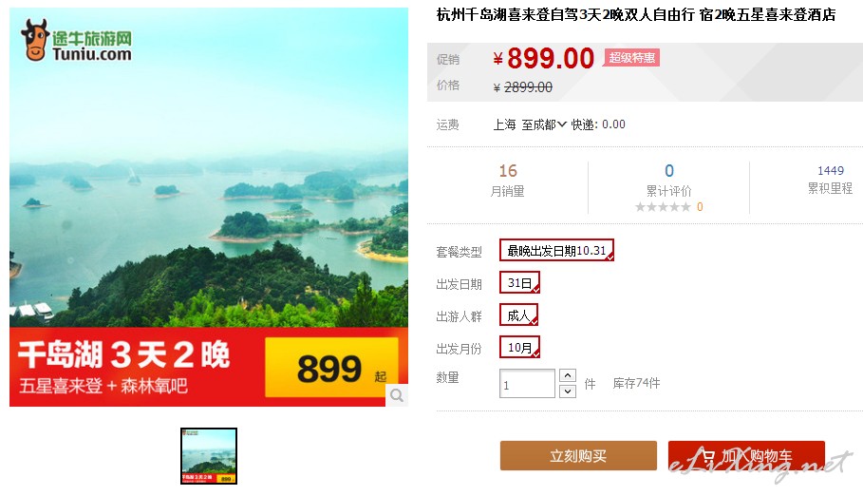
Task: Click the 累积里程 accumulated mileage value 1449
Action: click(x=830, y=170)
